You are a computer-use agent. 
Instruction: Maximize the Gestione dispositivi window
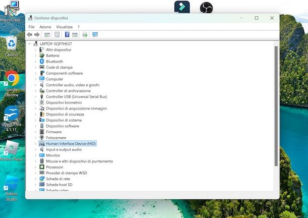pyautogui.click(x=256, y=18)
